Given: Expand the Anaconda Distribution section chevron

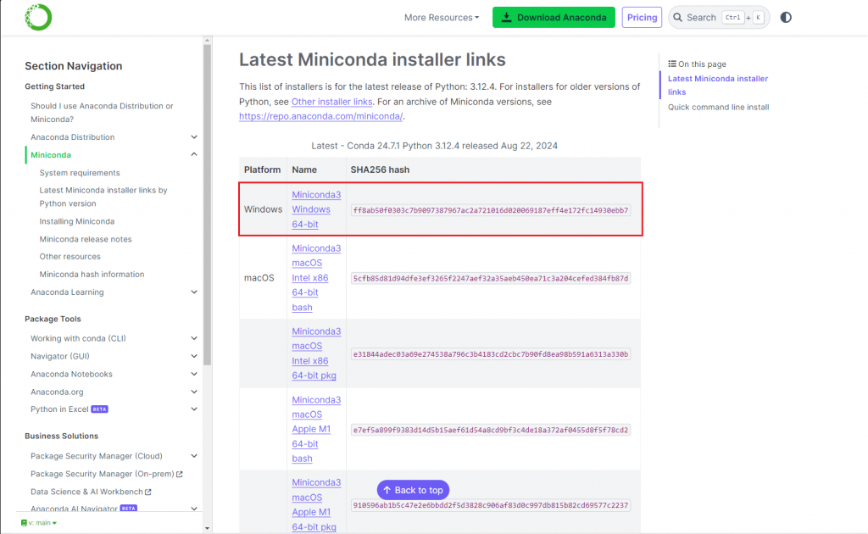Looking at the screenshot, I should pyautogui.click(x=194, y=136).
